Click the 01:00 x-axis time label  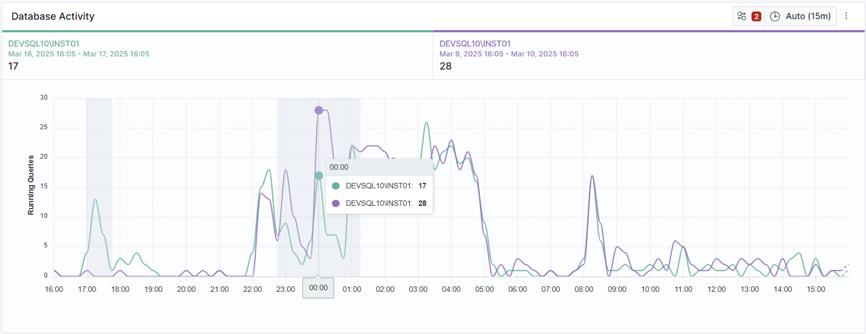tap(352, 289)
